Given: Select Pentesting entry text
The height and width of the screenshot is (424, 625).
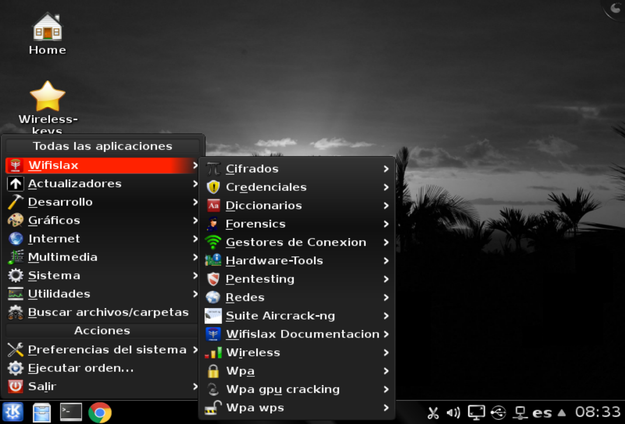Looking at the screenshot, I should click(x=260, y=279).
